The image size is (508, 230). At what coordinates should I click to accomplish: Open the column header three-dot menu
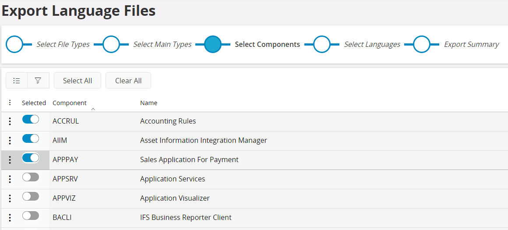click(x=10, y=103)
